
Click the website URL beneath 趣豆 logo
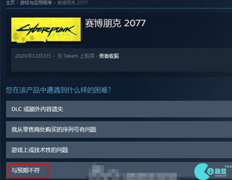(220, 176)
